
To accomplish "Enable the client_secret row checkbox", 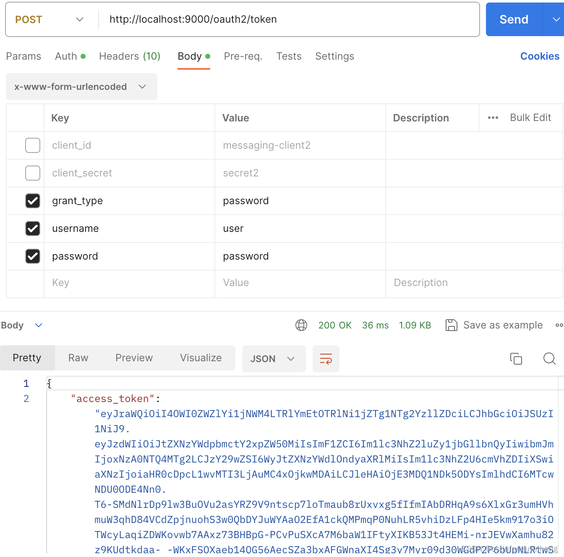I will point(33,173).
